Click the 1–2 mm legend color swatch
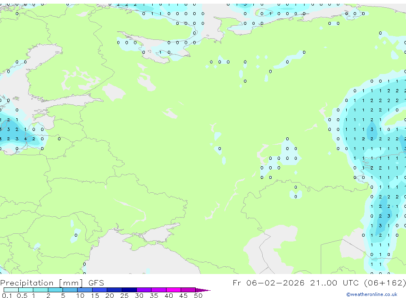The image size is (406, 298). pyautogui.click(x=40, y=290)
